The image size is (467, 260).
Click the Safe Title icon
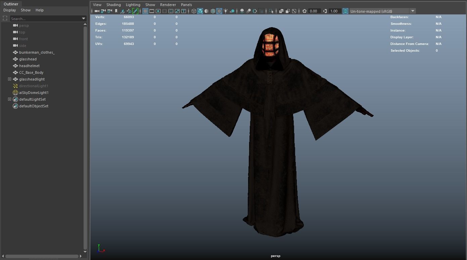click(x=183, y=11)
